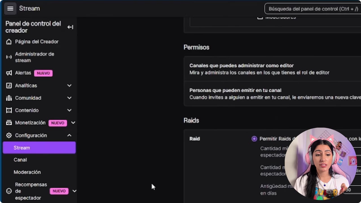Click the Alertas megaphone icon
This screenshot has width=361, height=203.
9,73
